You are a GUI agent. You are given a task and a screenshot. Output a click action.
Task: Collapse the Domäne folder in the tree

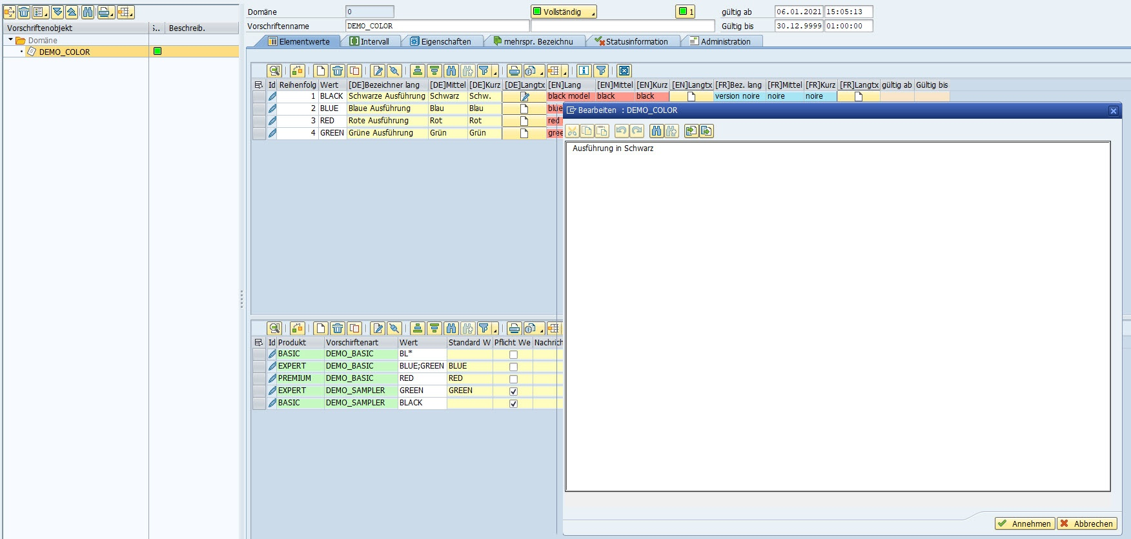pos(11,40)
